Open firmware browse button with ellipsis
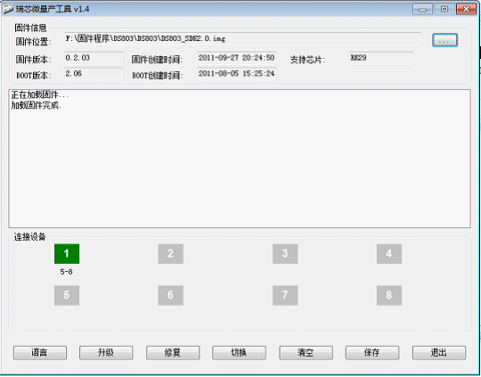The width and height of the screenshot is (481, 377). tap(444, 40)
